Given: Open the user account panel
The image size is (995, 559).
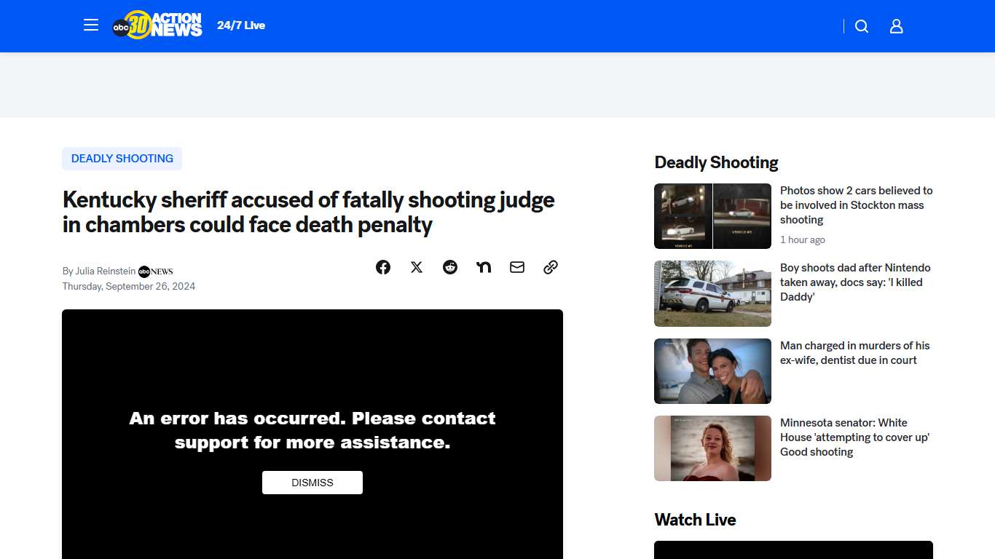Looking at the screenshot, I should click(896, 26).
